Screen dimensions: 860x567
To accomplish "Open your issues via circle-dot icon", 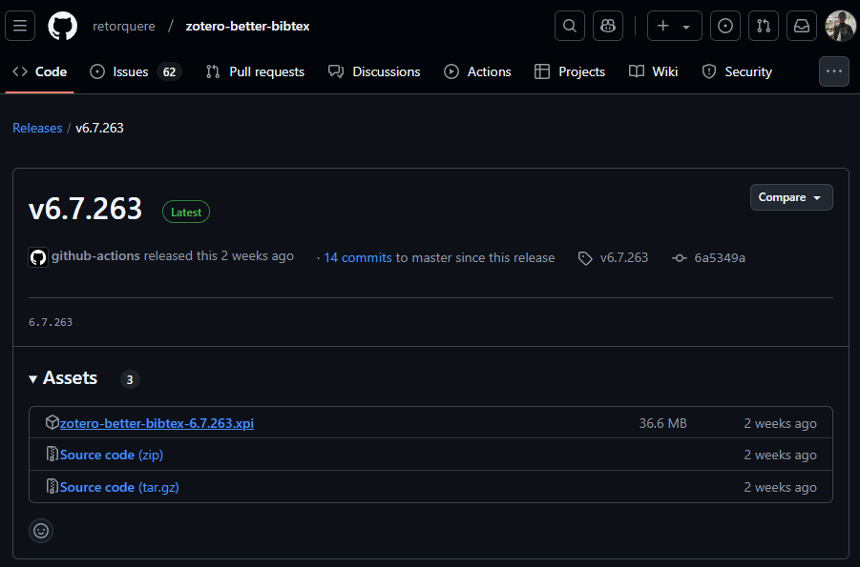I will (x=725, y=26).
